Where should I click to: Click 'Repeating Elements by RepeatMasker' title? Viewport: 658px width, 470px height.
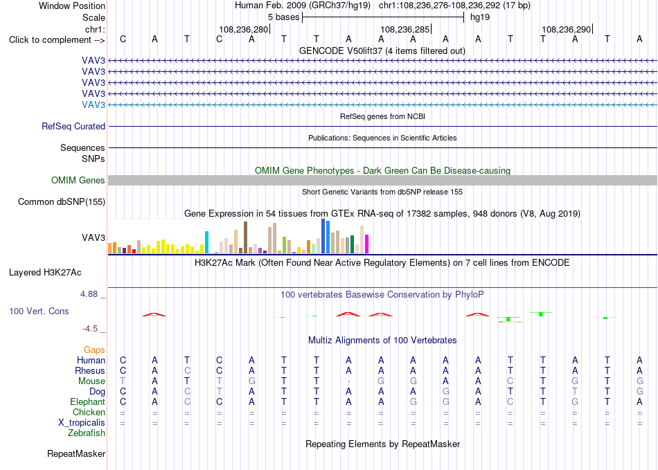(x=383, y=444)
